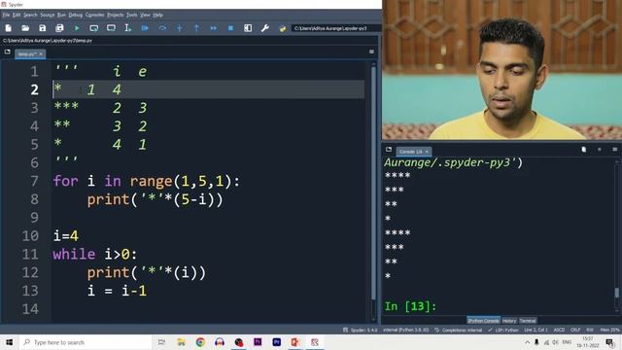The width and height of the screenshot is (622, 350).
Task: Open console browse tabs icon
Action: (x=389, y=150)
